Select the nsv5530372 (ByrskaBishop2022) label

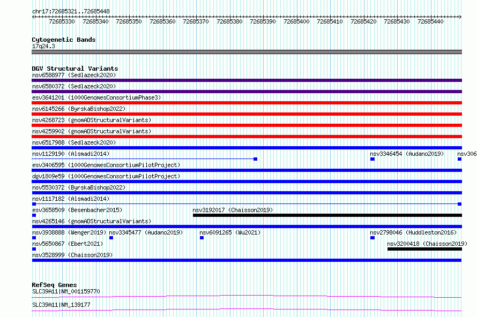point(79,187)
